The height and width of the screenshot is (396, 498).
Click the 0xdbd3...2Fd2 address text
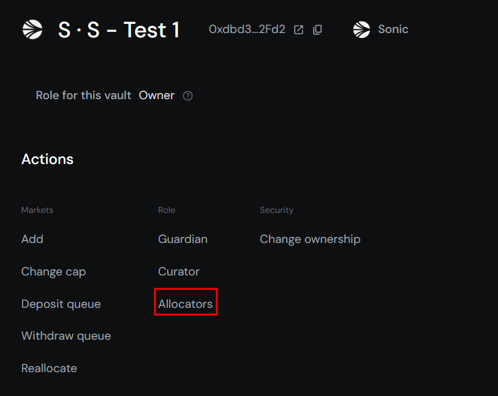click(247, 29)
